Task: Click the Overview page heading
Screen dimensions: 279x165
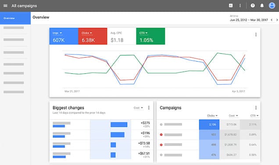Action: pos(41,17)
